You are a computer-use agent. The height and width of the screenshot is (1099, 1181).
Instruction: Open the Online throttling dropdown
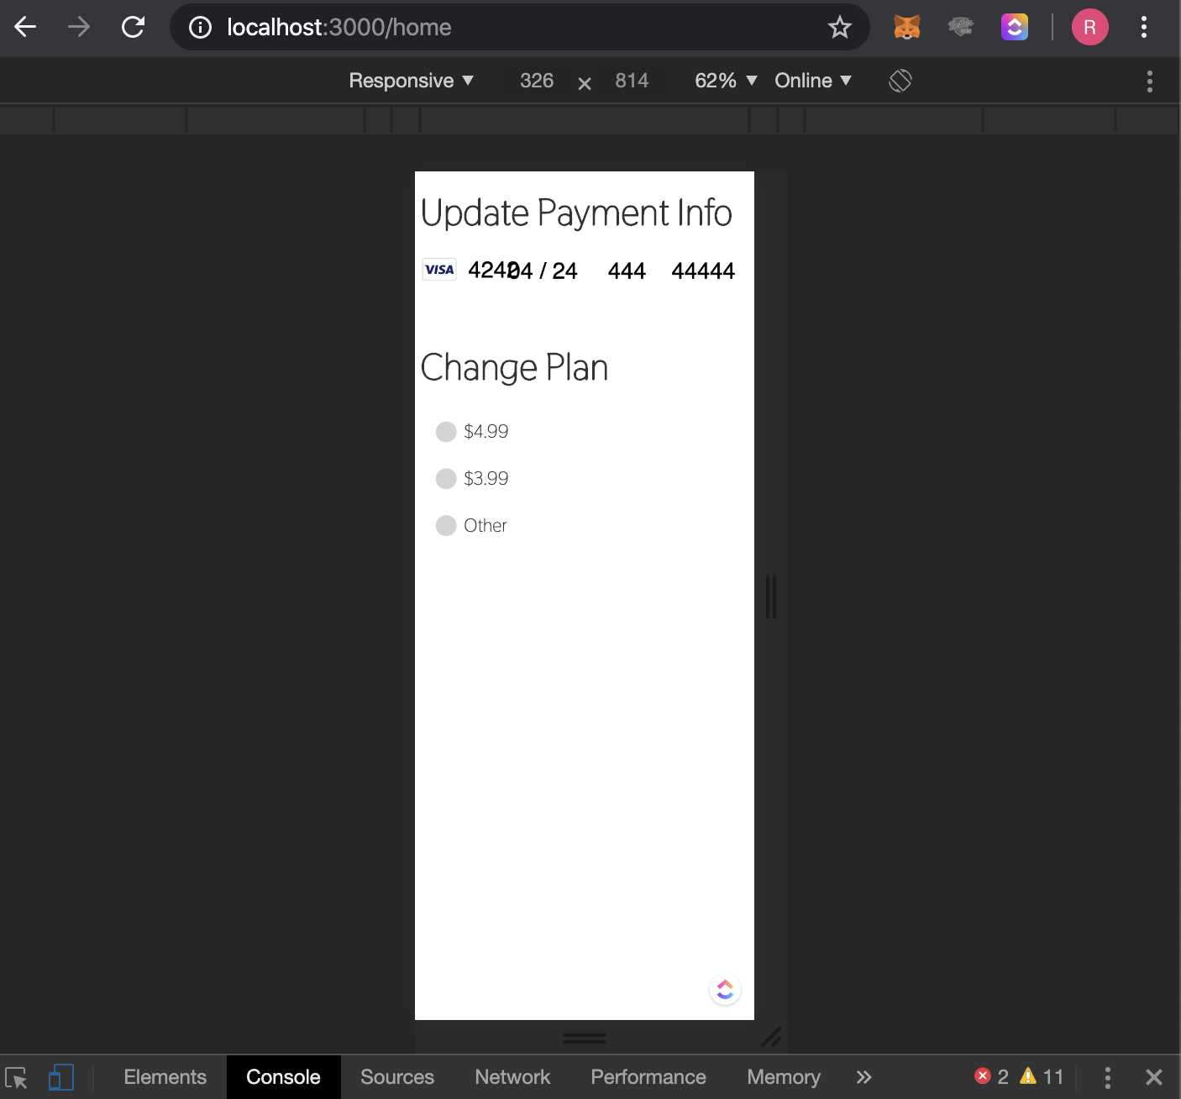(x=813, y=81)
